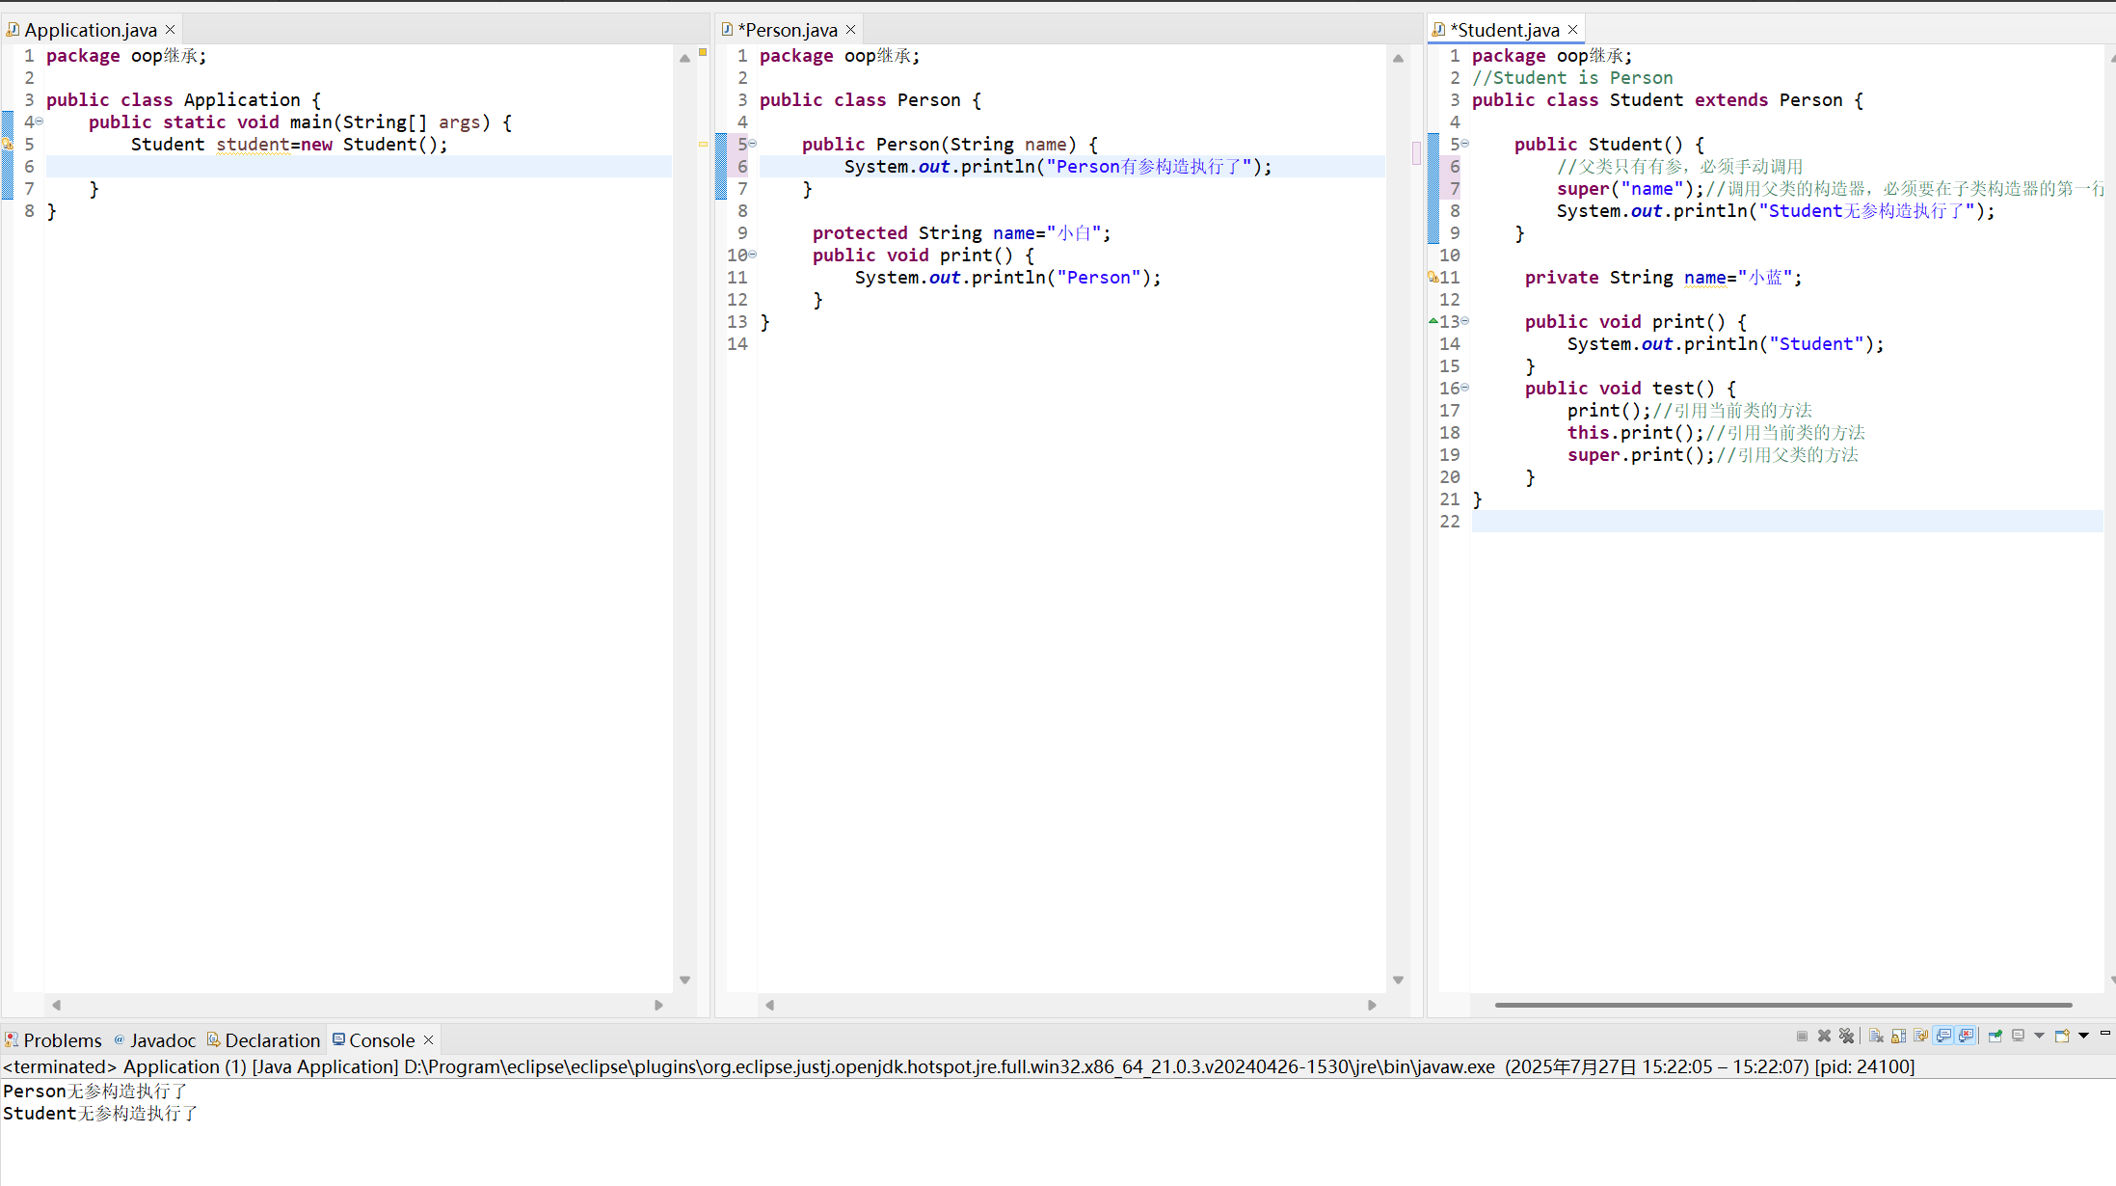Screen dimensions: 2116x1186
Task: Minimize the Console panel
Action: tap(2105, 1033)
